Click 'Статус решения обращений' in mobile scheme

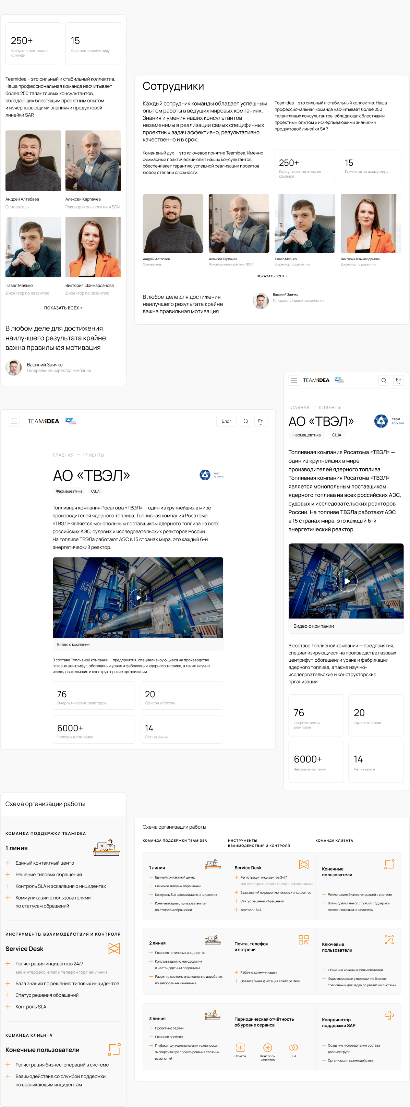[x=47, y=995]
